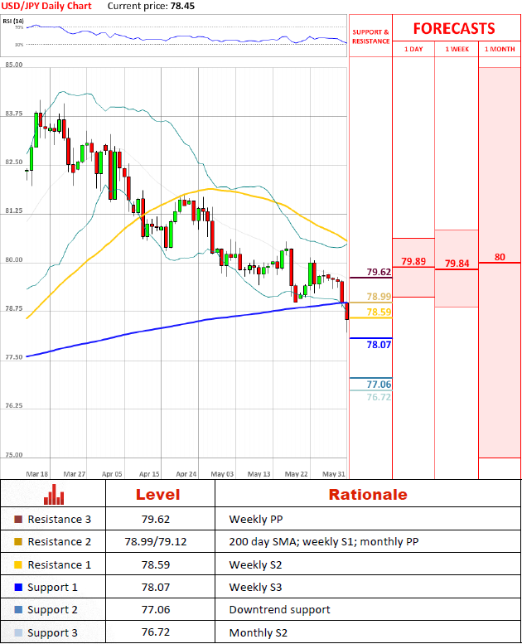The width and height of the screenshot is (522, 644).
Task: Select the '1 MONTH' forecast column header
Action: tap(500, 49)
